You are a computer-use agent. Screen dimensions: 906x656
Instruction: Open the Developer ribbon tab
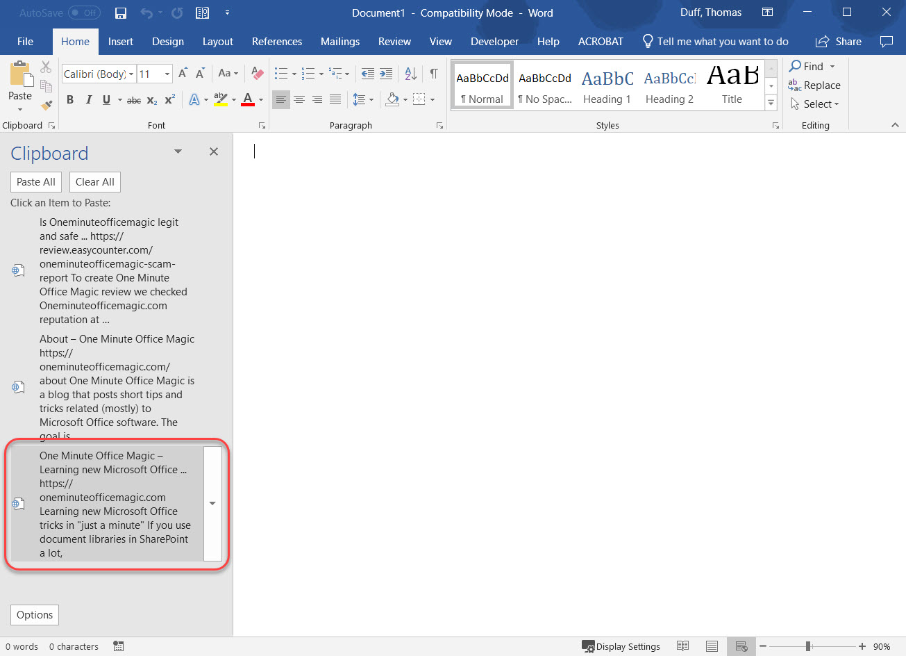point(494,42)
